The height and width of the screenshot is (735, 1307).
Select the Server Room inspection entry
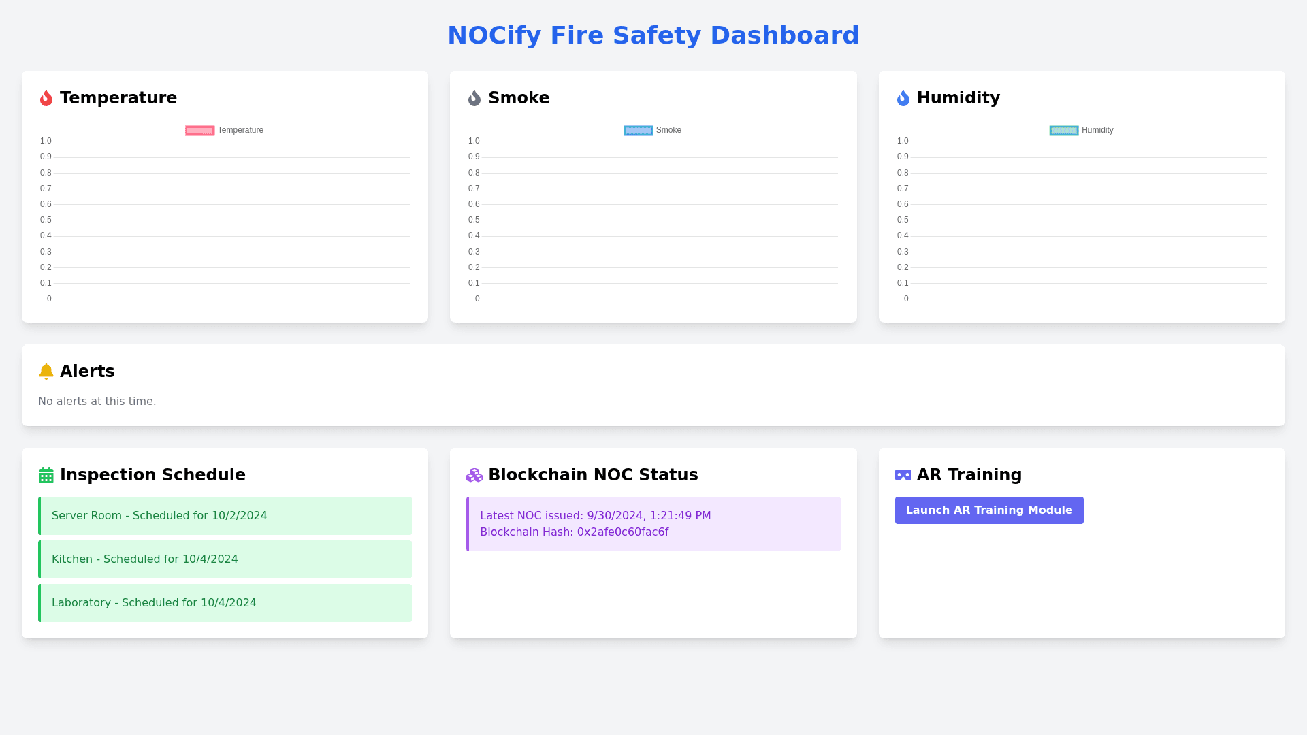pyautogui.click(x=225, y=516)
